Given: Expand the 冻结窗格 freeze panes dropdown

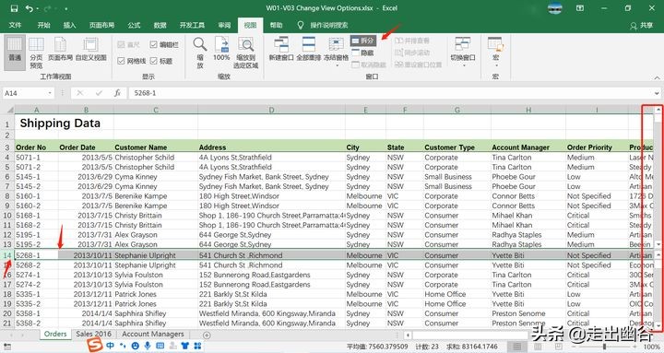Looking at the screenshot, I should [337, 53].
